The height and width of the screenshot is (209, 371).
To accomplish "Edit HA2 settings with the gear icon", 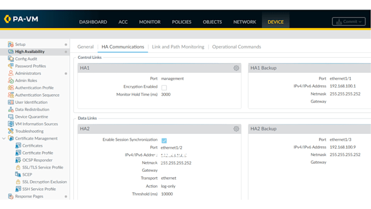I will [236, 129].
